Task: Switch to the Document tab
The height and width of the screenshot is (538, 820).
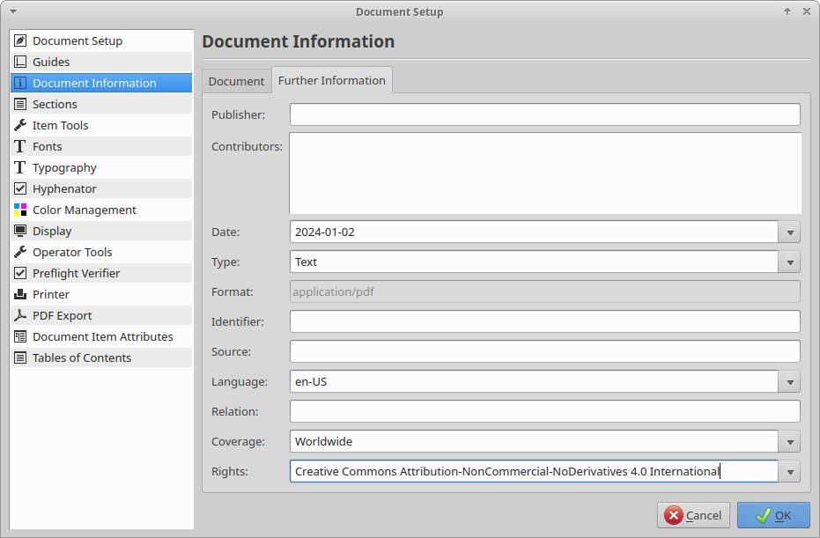Action: (236, 81)
